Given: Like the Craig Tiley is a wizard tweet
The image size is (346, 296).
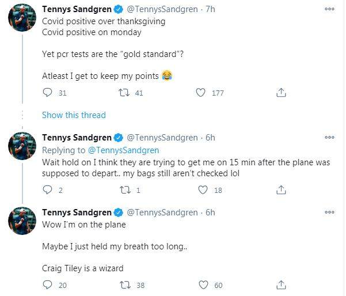Looking at the screenshot, I should tap(201, 285).
